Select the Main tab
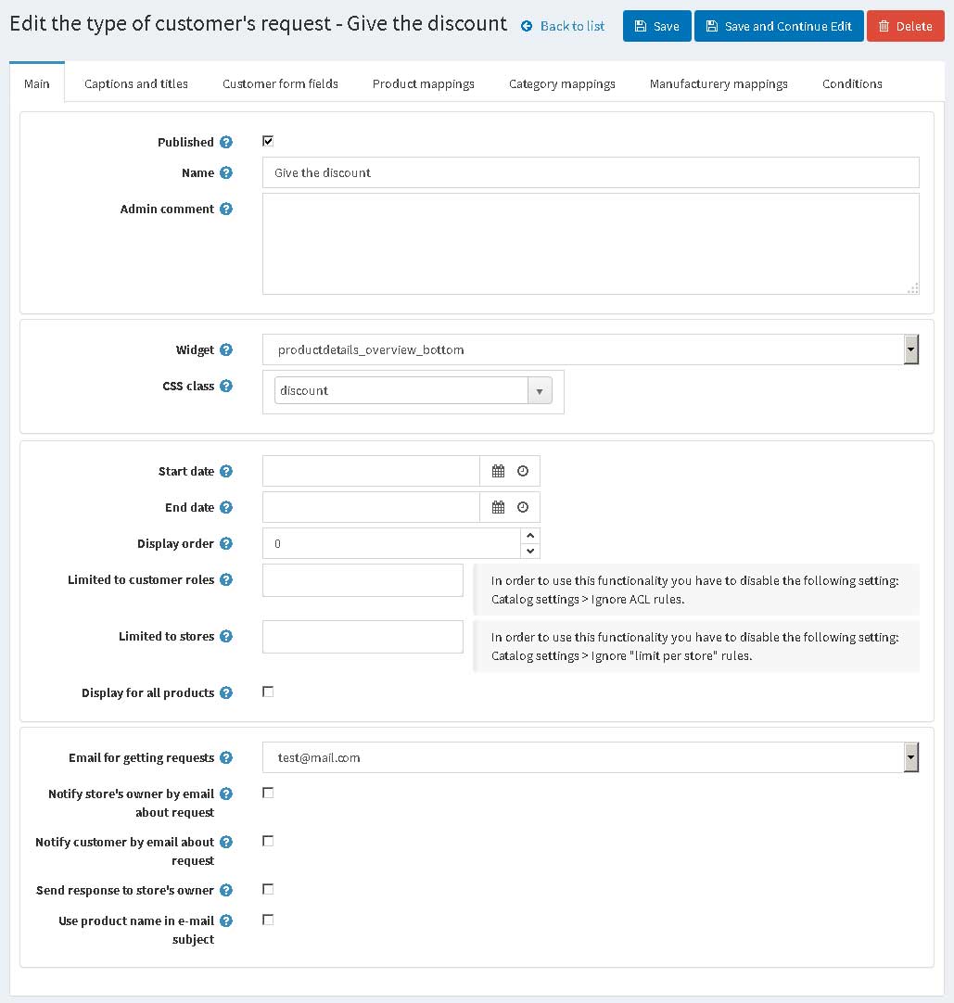 click(36, 83)
